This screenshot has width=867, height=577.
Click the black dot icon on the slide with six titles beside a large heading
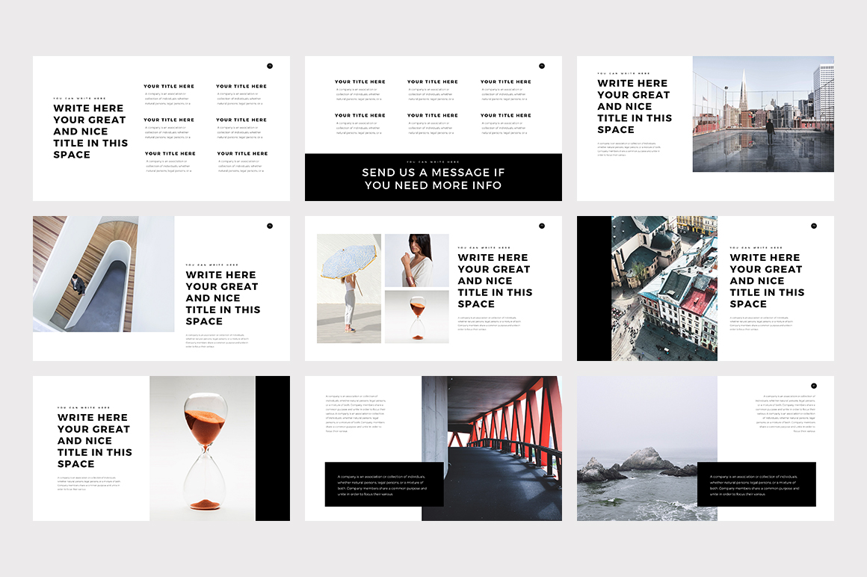click(x=270, y=66)
